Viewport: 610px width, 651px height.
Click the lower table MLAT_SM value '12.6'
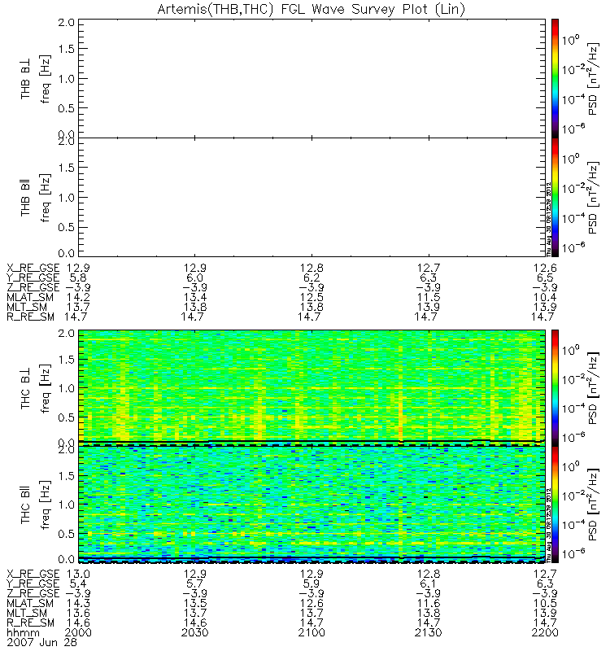click(312, 603)
